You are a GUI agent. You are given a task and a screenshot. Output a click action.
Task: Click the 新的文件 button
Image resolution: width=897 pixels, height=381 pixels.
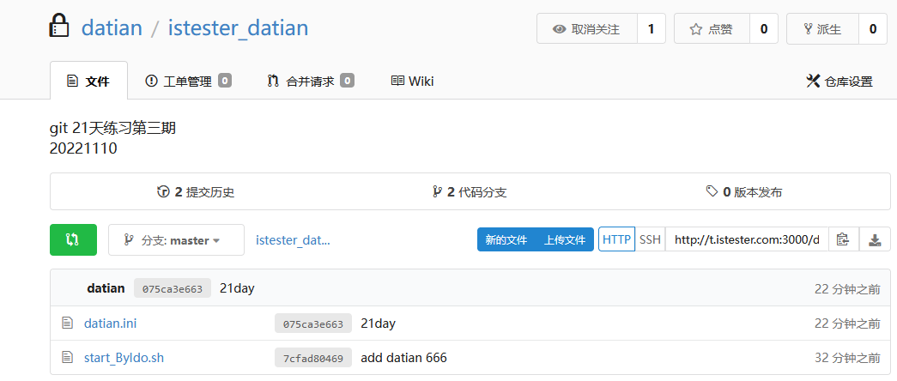pos(506,239)
